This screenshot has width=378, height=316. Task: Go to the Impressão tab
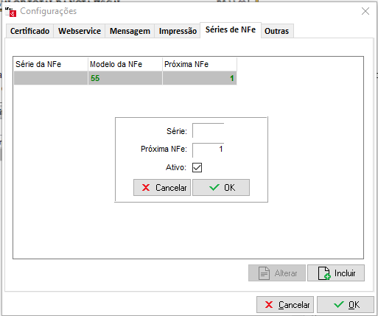coord(178,31)
